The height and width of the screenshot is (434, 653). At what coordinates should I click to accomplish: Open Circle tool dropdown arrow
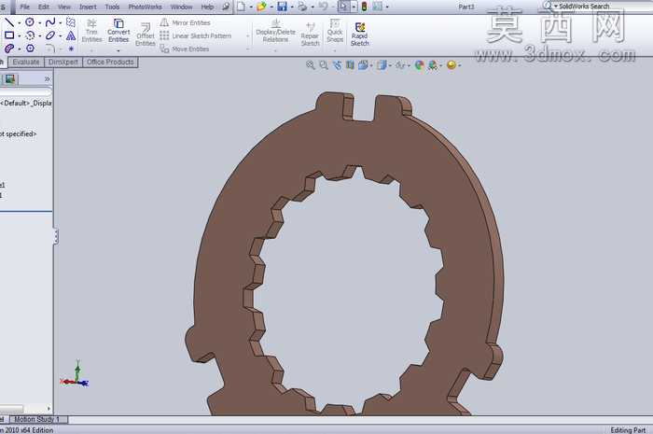pyautogui.click(x=39, y=23)
